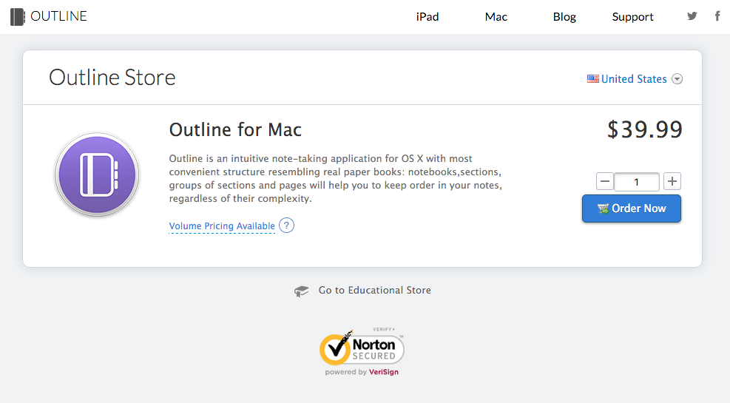Click the Norton Secured verification badge

(x=362, y=351)
